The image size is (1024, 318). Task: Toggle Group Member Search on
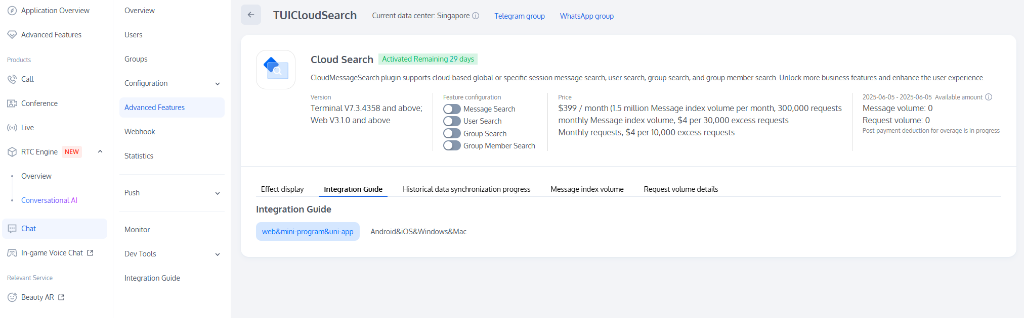point(452,146)
